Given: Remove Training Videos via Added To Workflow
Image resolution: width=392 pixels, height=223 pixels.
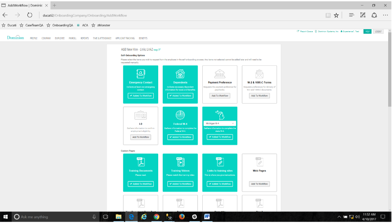Looking at the screenshot, I should (x=180, y=184).
